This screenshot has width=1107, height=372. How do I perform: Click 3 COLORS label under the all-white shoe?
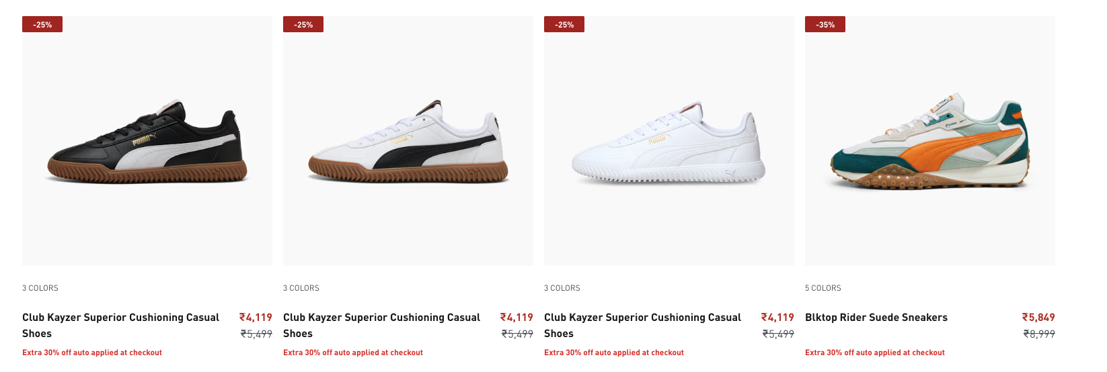[x=562, y=288]
